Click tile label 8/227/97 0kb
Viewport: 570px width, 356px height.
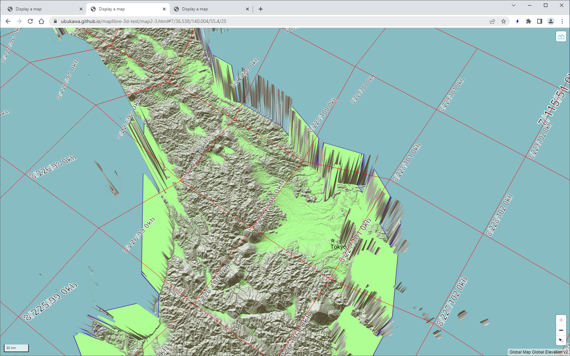click(68, 79)
